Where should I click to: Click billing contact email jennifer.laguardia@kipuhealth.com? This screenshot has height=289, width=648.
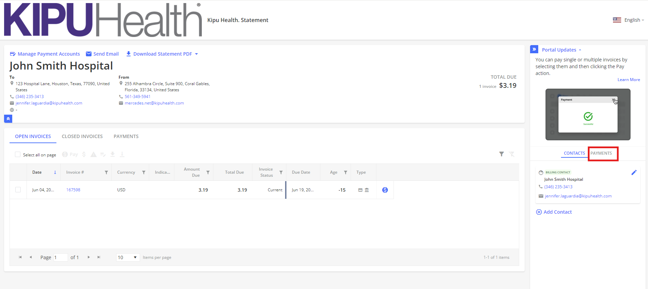pos(578,196)
